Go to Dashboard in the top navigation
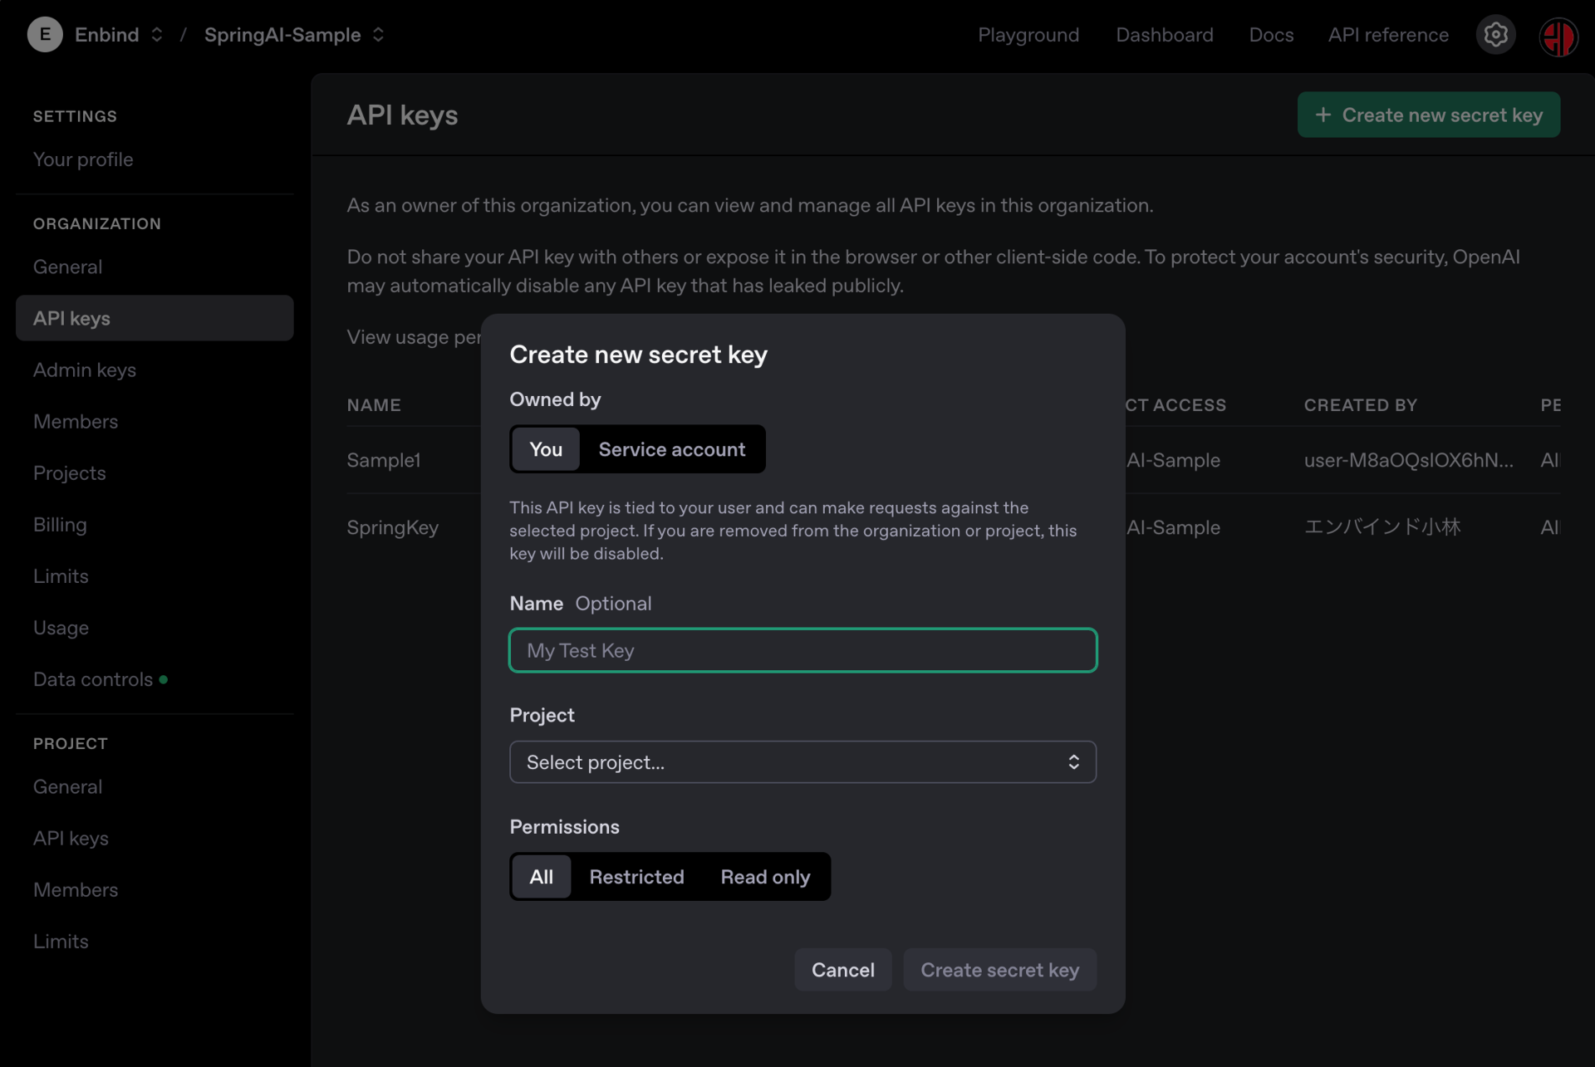Viewport: 1595px width, 1067px height. (1164, 35)
